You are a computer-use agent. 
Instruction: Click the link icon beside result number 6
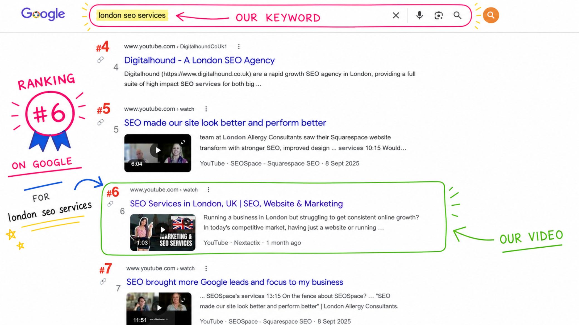coord(110,204)
